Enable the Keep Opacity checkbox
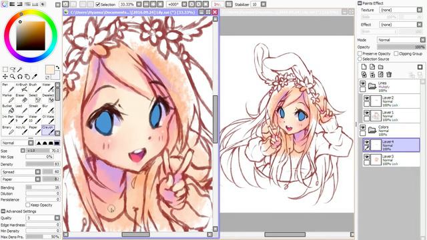Screen dimensions: 427x240 28,205
